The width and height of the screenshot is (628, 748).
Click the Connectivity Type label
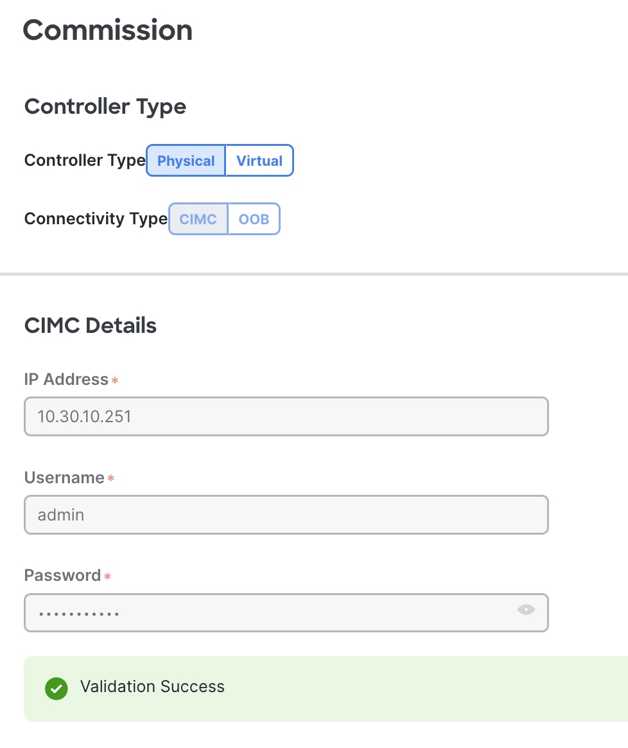(95, 218)
